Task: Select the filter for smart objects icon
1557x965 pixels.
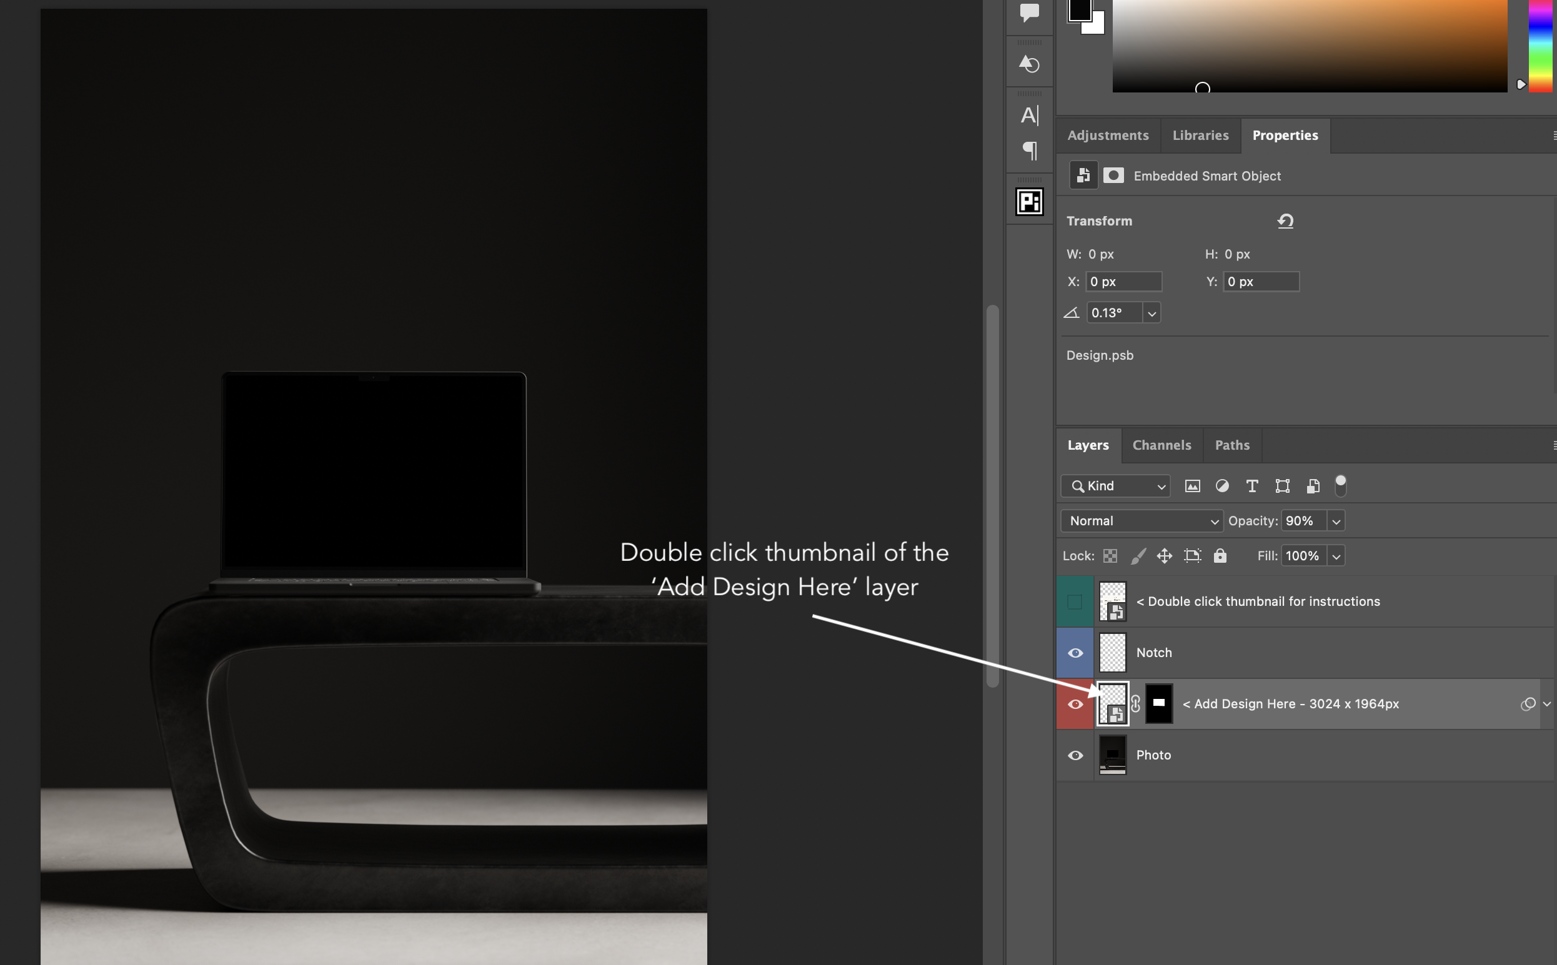Action: click(x=1312, y=486)
